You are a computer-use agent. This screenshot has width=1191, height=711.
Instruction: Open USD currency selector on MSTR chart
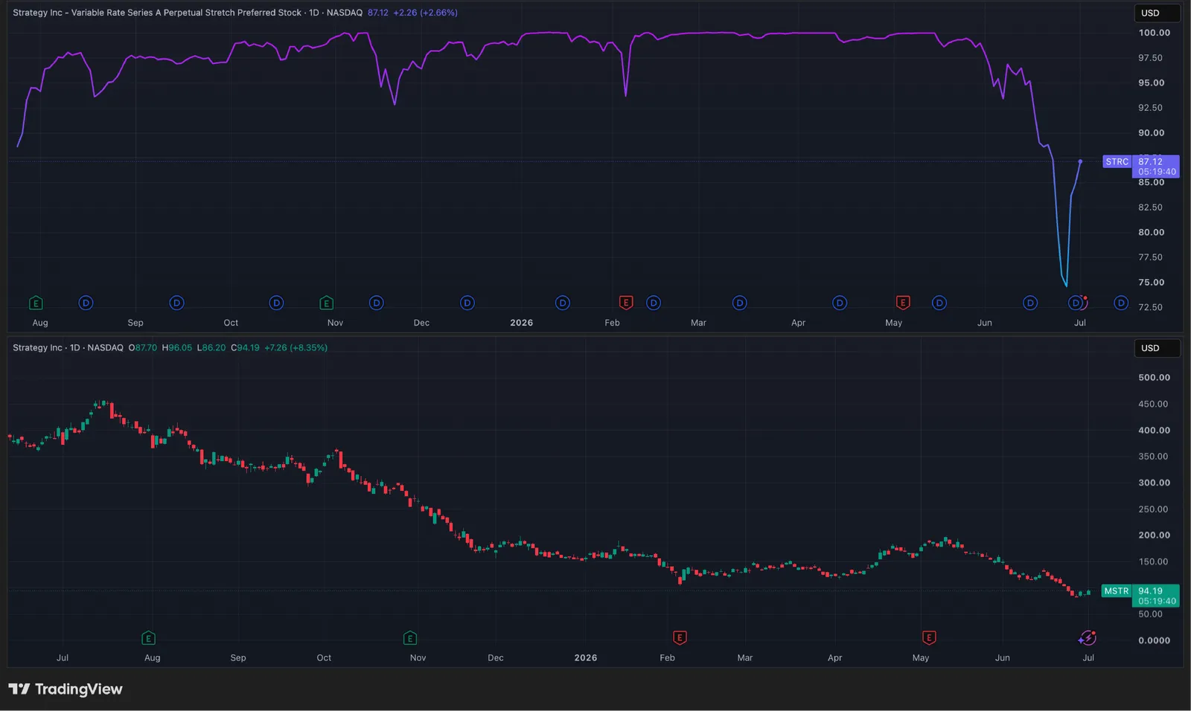(1157, 348)
